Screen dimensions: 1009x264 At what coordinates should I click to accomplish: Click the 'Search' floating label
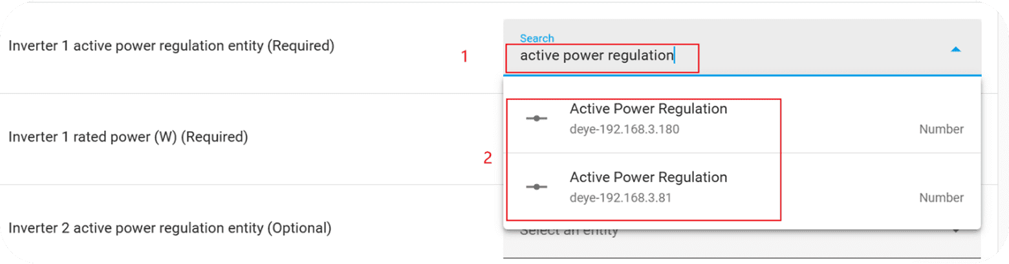[x=537, y=39]
